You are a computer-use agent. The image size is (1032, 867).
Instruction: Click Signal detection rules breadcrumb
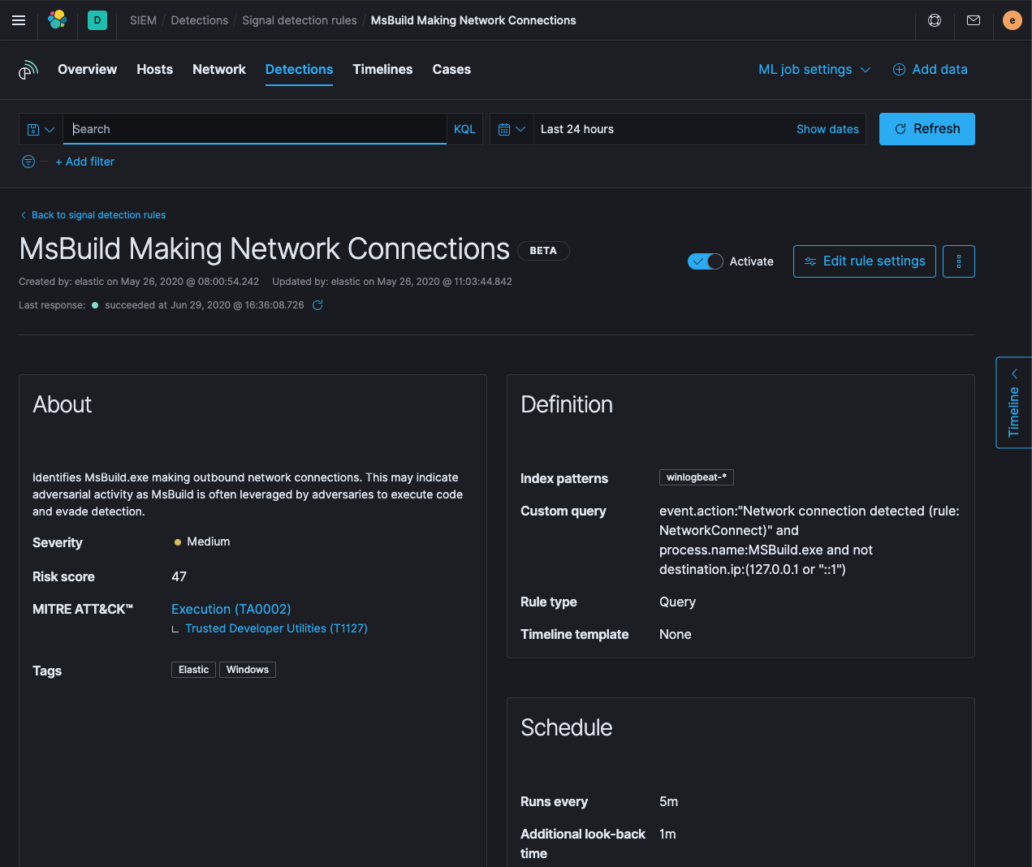(300, 20)
